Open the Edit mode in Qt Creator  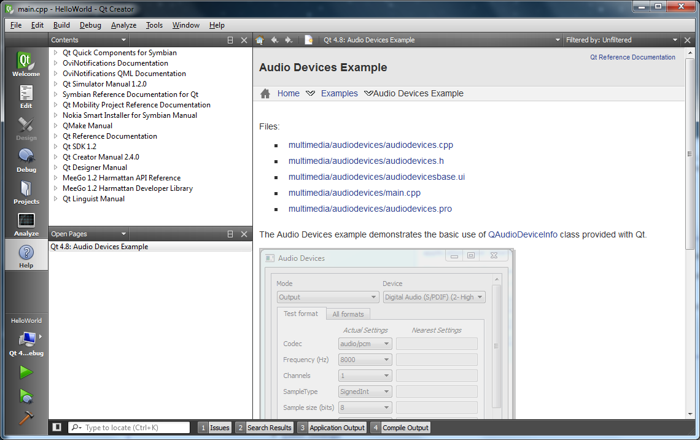click(26, 97)
